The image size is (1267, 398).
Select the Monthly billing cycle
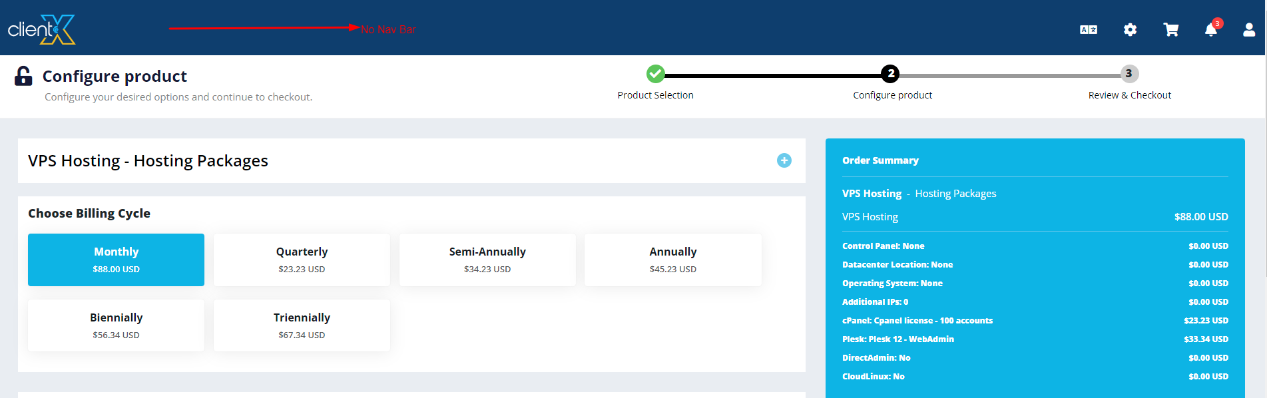tap(116, 260)
